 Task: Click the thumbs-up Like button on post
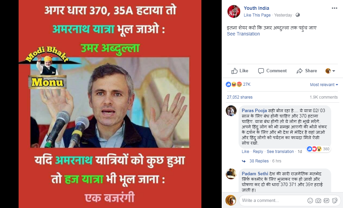pyautogui.click(x=240, y=71)
